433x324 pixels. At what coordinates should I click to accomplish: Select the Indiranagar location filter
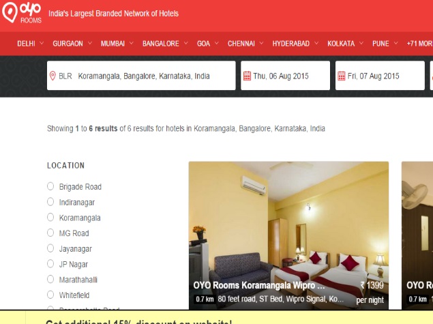coord(50,202)
